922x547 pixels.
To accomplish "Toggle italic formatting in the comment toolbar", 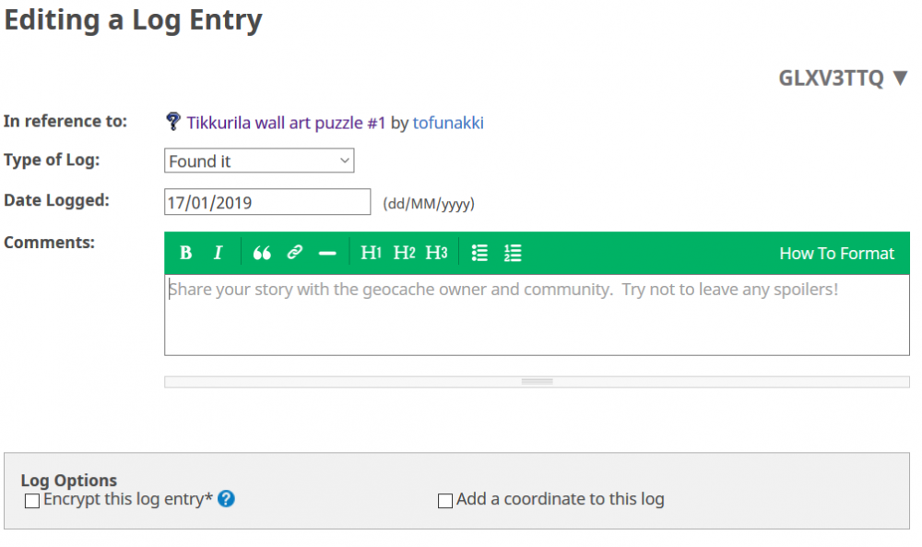I will 218,253.
